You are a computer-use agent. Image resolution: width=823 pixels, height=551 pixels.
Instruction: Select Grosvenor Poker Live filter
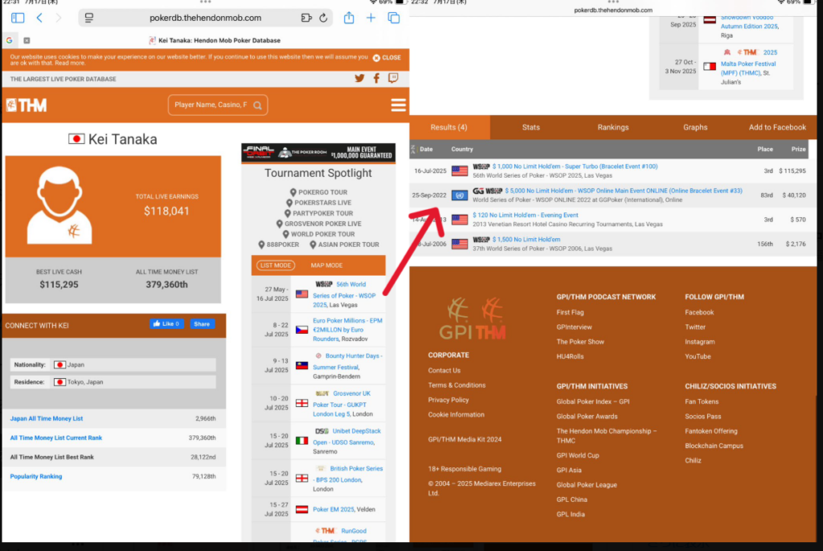pos(318,224)
